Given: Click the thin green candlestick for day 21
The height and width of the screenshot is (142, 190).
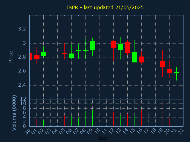Looking at the screenshot, I should coord(176,72).
